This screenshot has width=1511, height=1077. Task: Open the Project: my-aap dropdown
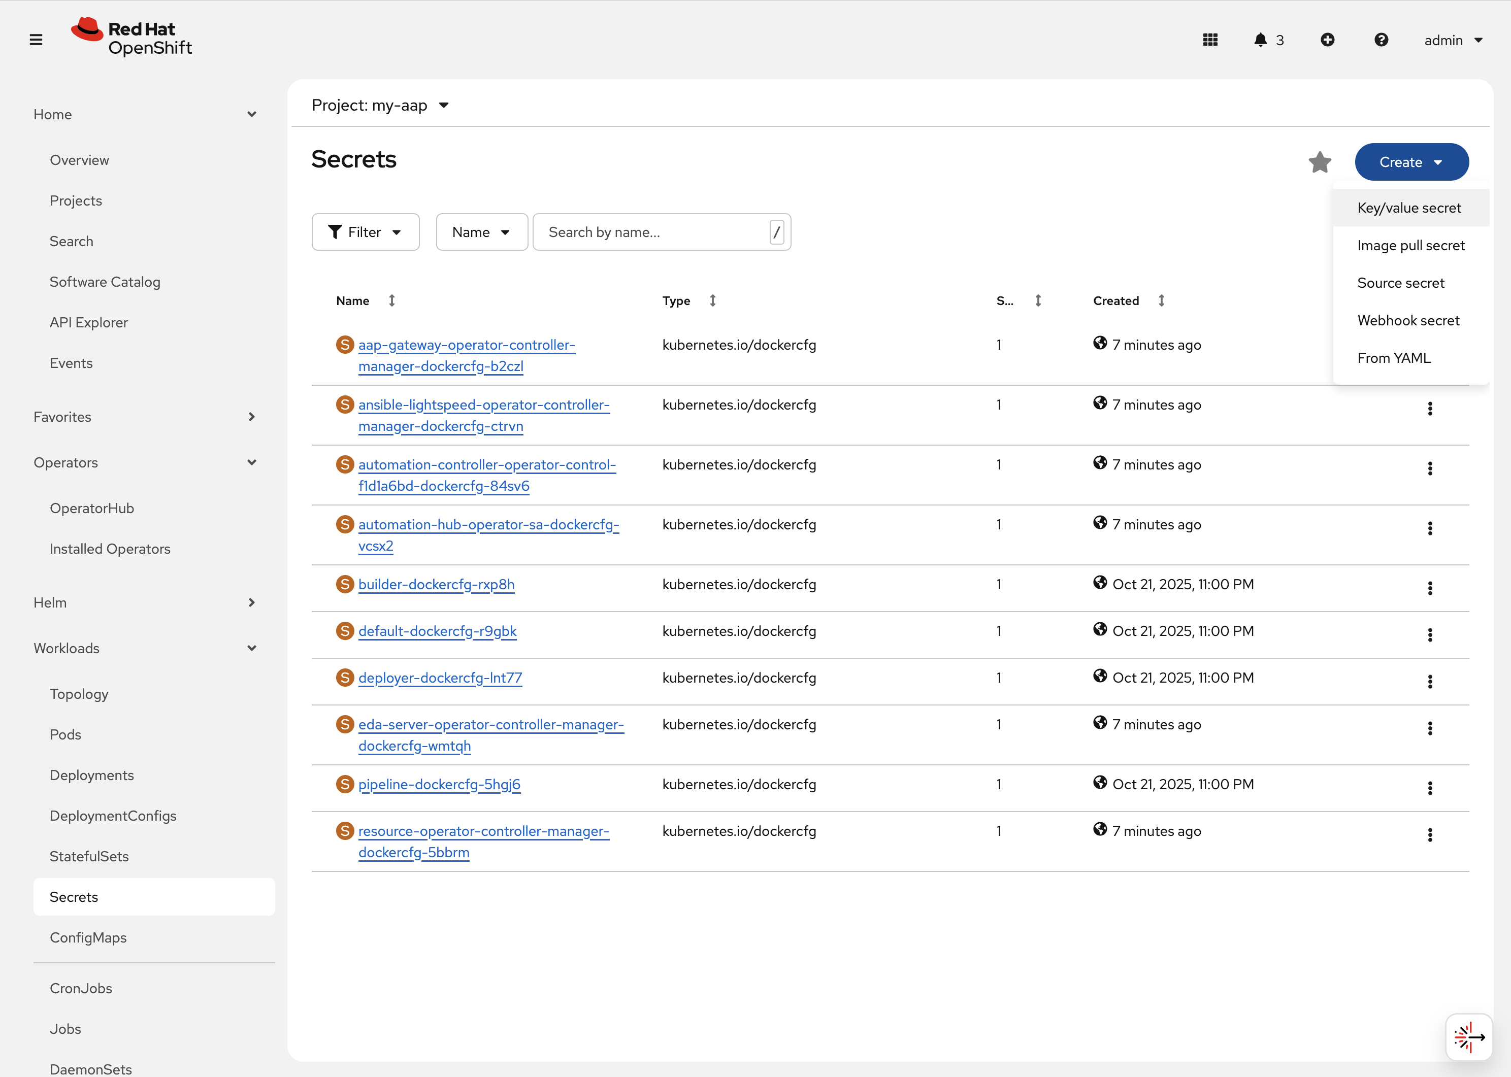pos(380,106)
